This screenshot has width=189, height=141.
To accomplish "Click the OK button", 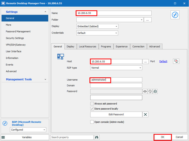I will click(162, 137).
